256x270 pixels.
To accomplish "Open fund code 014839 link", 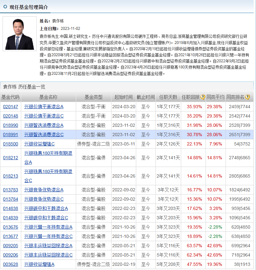I will pyautogui.click(x=11, y=218).
